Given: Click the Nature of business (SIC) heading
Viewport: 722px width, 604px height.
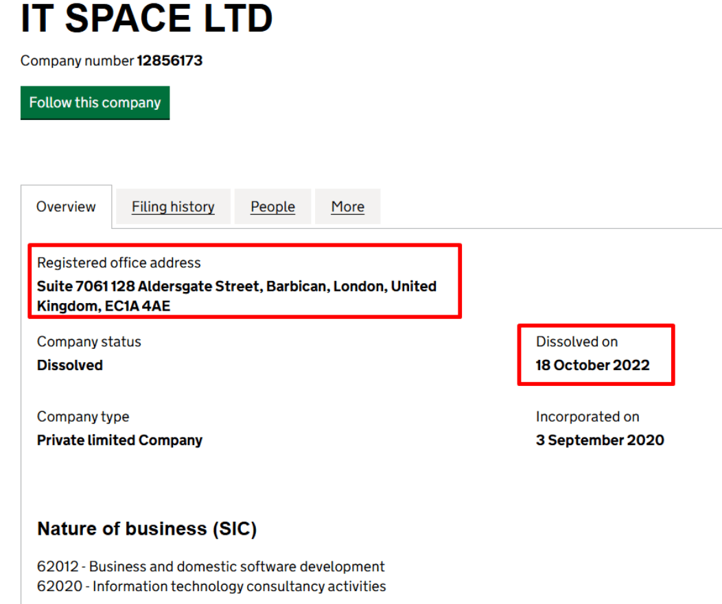Looking at the screenshot, I should (147, 529).
